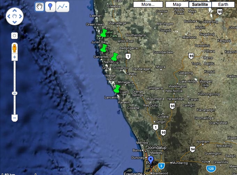Pan the map down with the arrow
Viewport: 237px width, 175px height.
click(x=14, y=22)
